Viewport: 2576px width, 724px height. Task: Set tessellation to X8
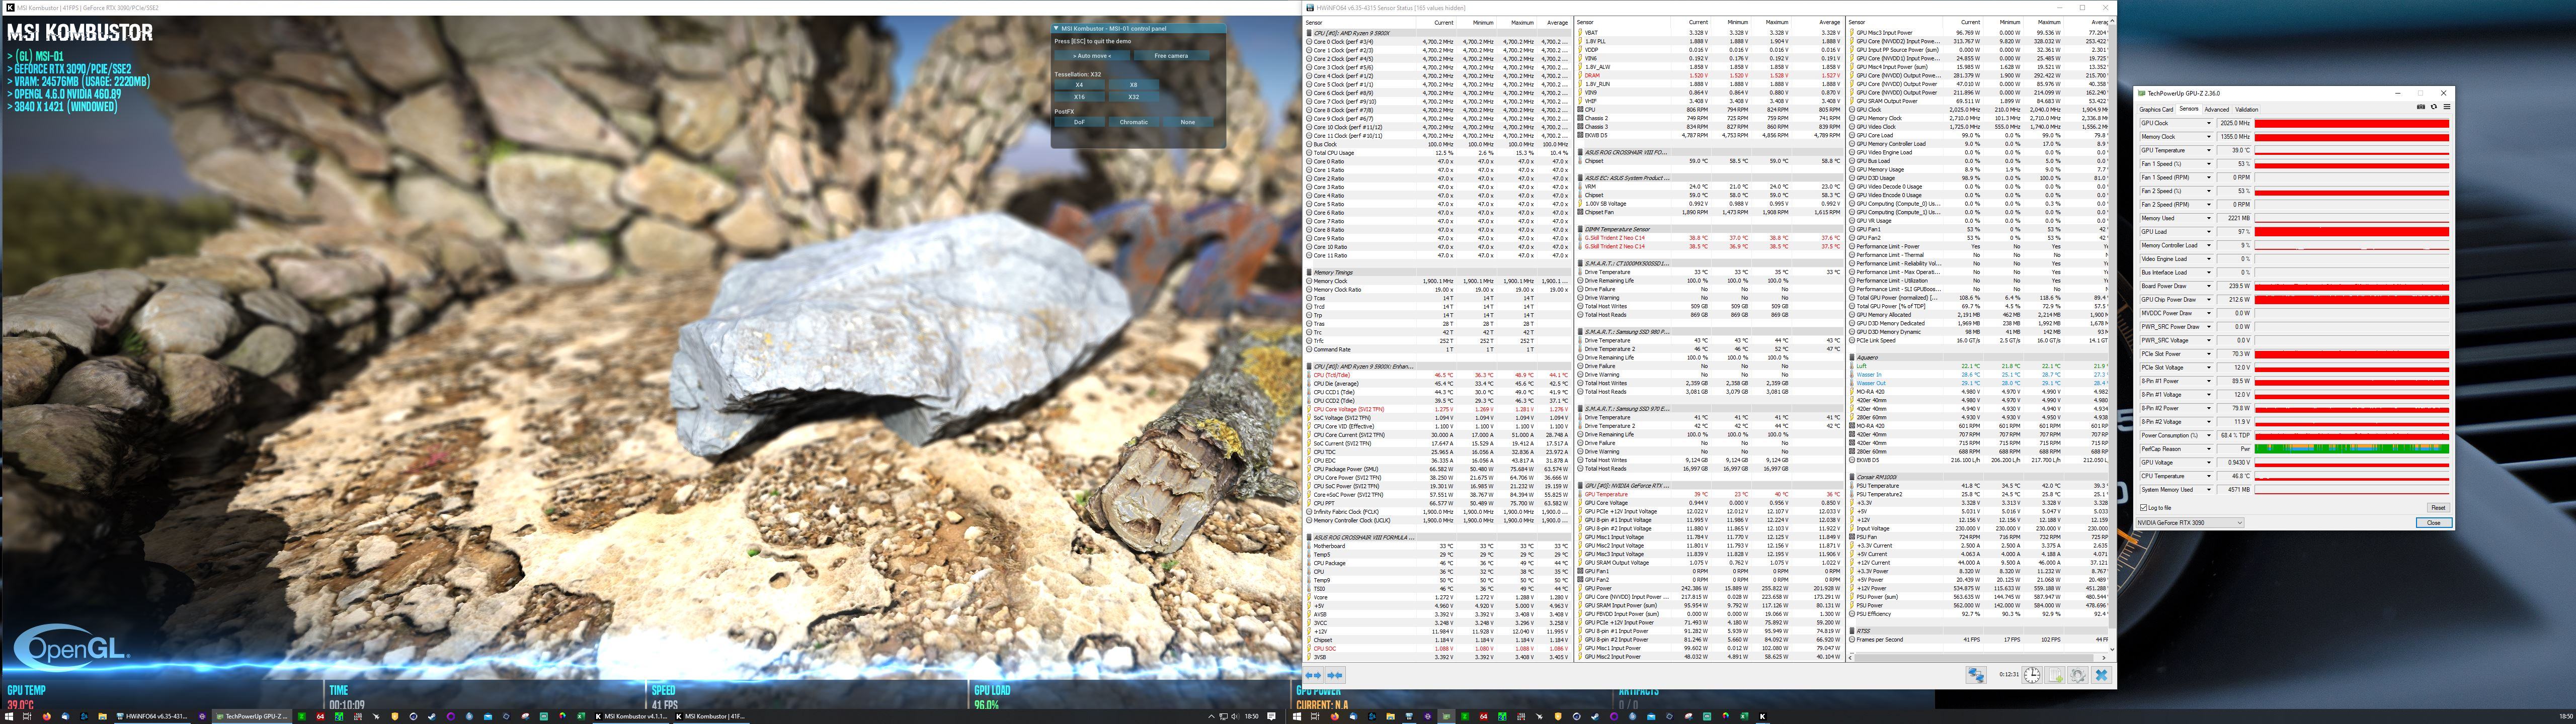tap(1133, 85)
